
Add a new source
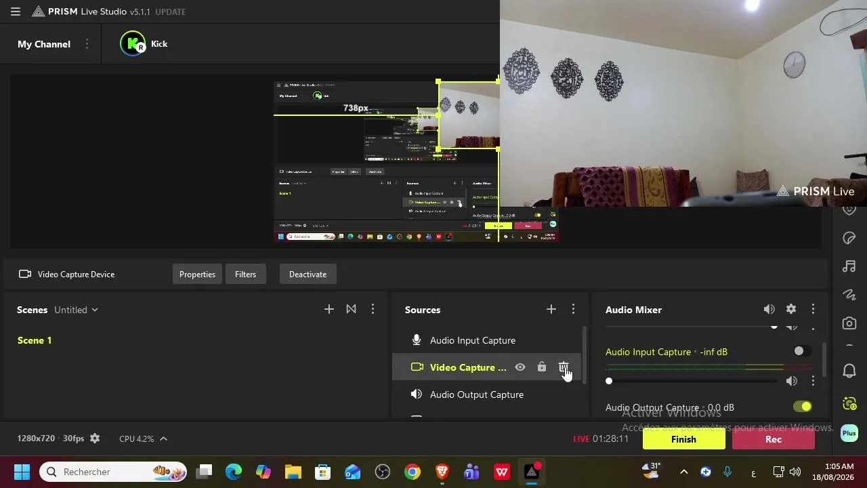click(x=551, y=310)
